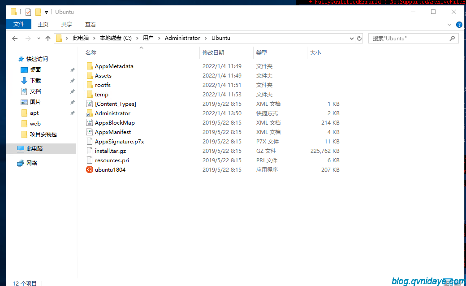This screenshot has height=286, width=466.
Task: Go back with the left arrow button
Action: 15,39
